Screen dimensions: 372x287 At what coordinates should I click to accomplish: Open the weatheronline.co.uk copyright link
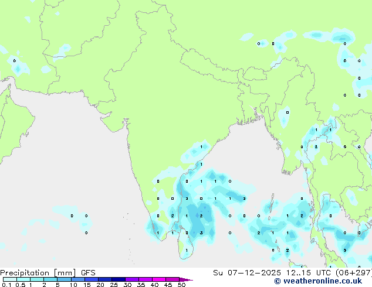[x=318, y=281]
